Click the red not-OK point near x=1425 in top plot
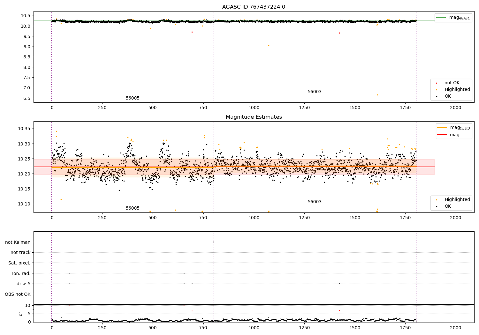The image size is (479, 335). pyautogui.click(x=339, y=33)
